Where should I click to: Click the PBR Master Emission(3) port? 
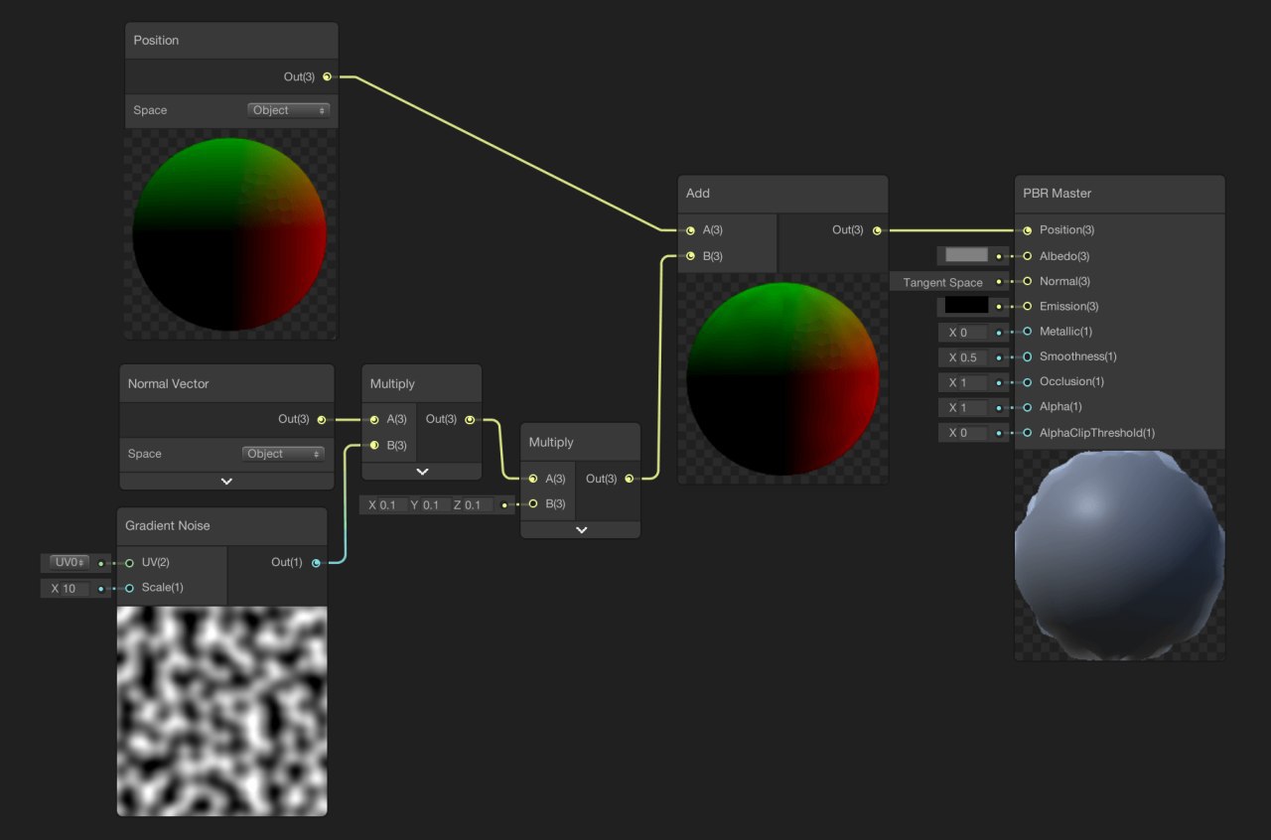[x=1027, y=306]
